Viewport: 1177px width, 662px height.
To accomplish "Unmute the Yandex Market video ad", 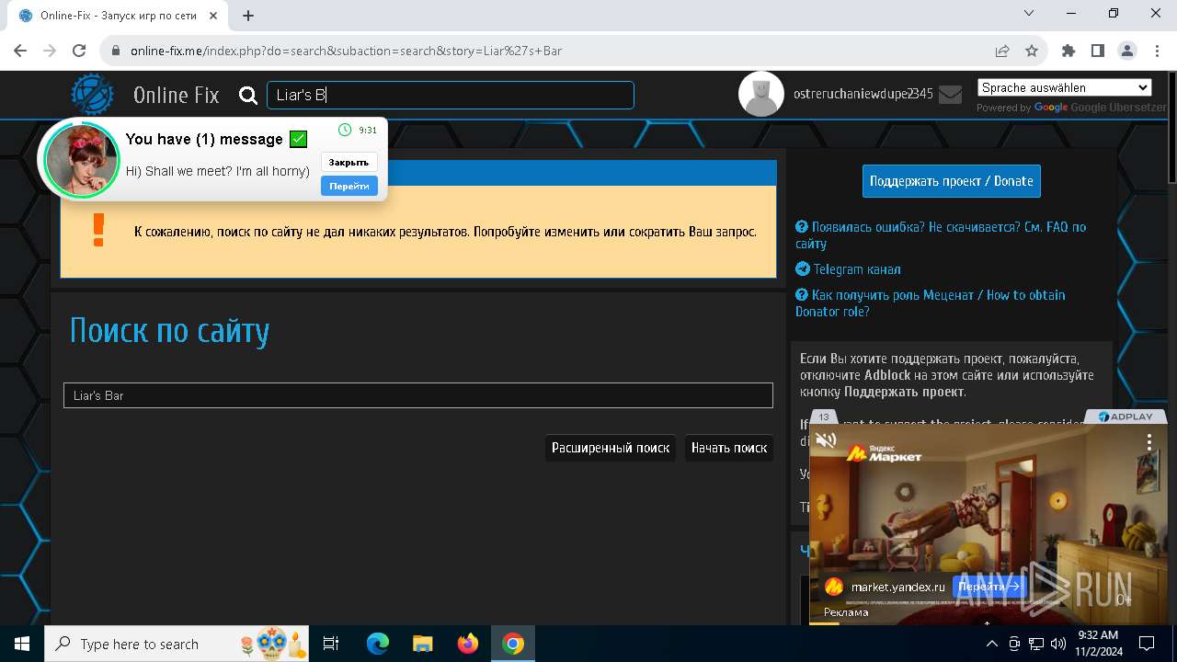I will tap(826, 440).
